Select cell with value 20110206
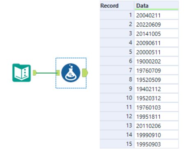195x149 pixels. point(156,126)
